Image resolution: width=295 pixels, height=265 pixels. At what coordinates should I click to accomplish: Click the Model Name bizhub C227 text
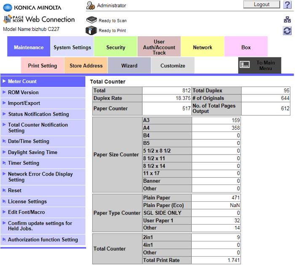(31, 29)
